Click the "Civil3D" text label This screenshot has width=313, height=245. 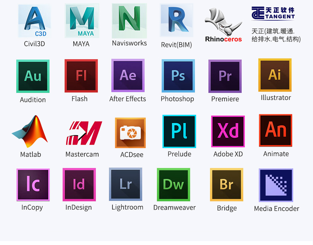(34, 44)
